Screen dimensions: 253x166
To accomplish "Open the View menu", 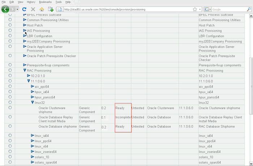I will [x=21, y=2].
